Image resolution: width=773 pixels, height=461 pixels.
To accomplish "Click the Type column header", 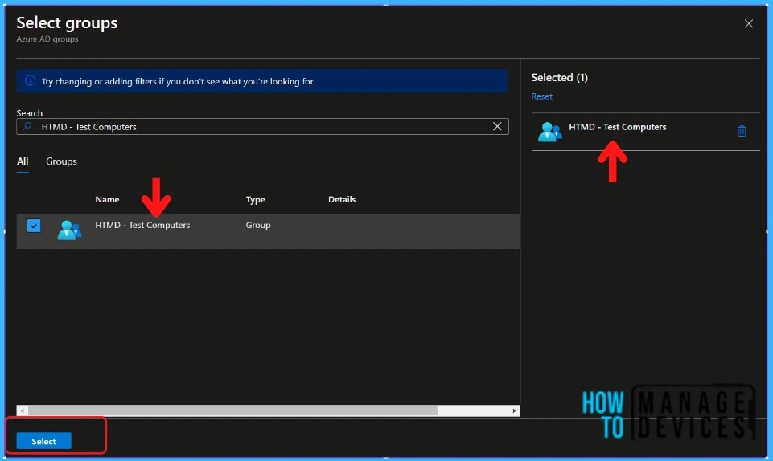I will click(255, 199).
